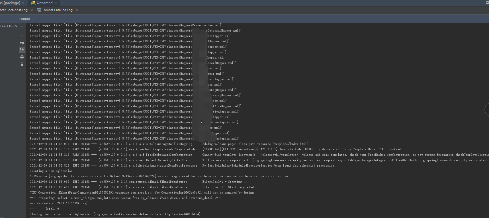Screen dimensions: 489x218
Task: Click the log line ending in tFlowMapper.xml
Action: (135, 106)
